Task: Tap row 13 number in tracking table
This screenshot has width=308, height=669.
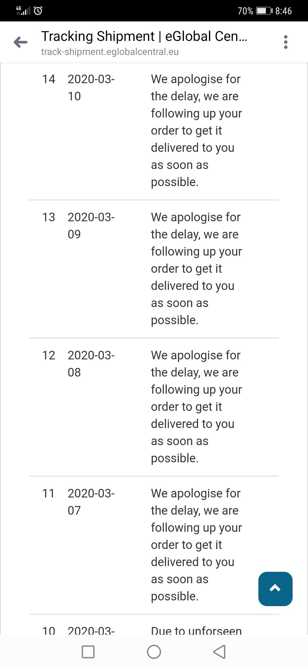Action: (48, 217)
